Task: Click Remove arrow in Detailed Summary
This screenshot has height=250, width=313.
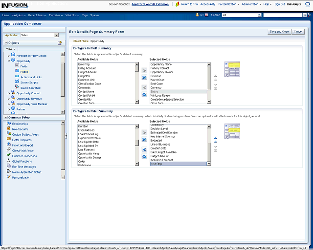Action: click(x=144, y=150)
